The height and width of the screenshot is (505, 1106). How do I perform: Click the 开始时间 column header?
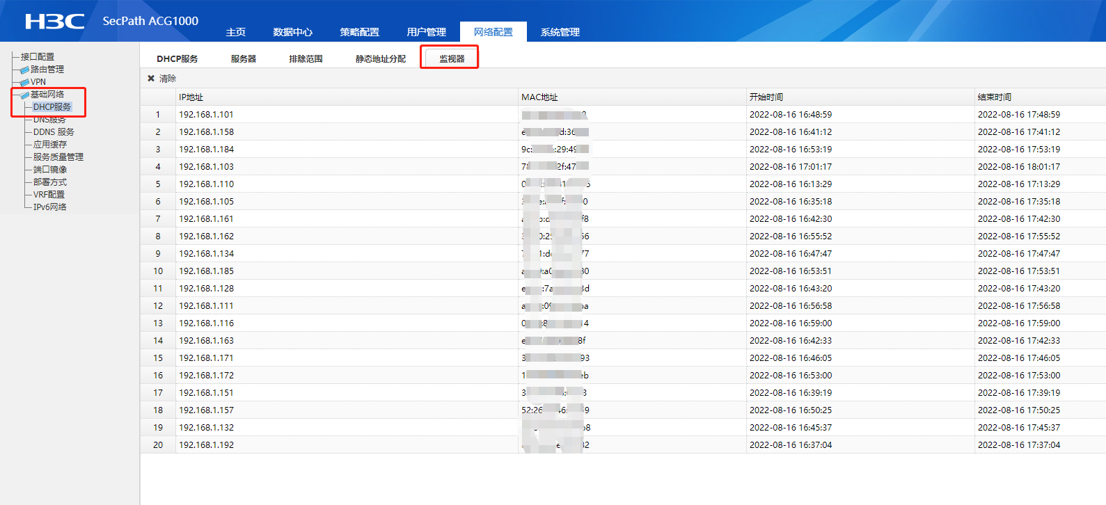point(766,97)
